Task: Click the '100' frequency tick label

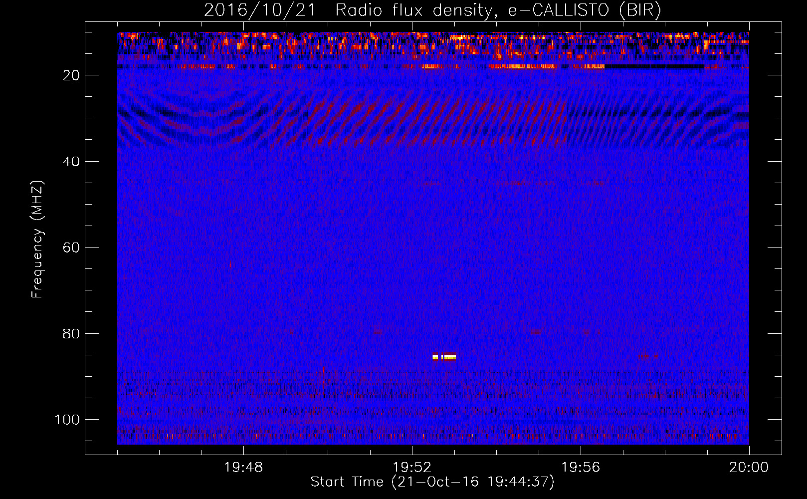Action: pyautogui.click(x=67, y=420)
